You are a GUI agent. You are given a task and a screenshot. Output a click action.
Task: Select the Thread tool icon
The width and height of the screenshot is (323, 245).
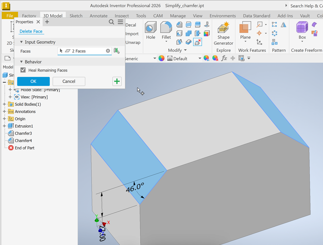[x=188, y=24]
